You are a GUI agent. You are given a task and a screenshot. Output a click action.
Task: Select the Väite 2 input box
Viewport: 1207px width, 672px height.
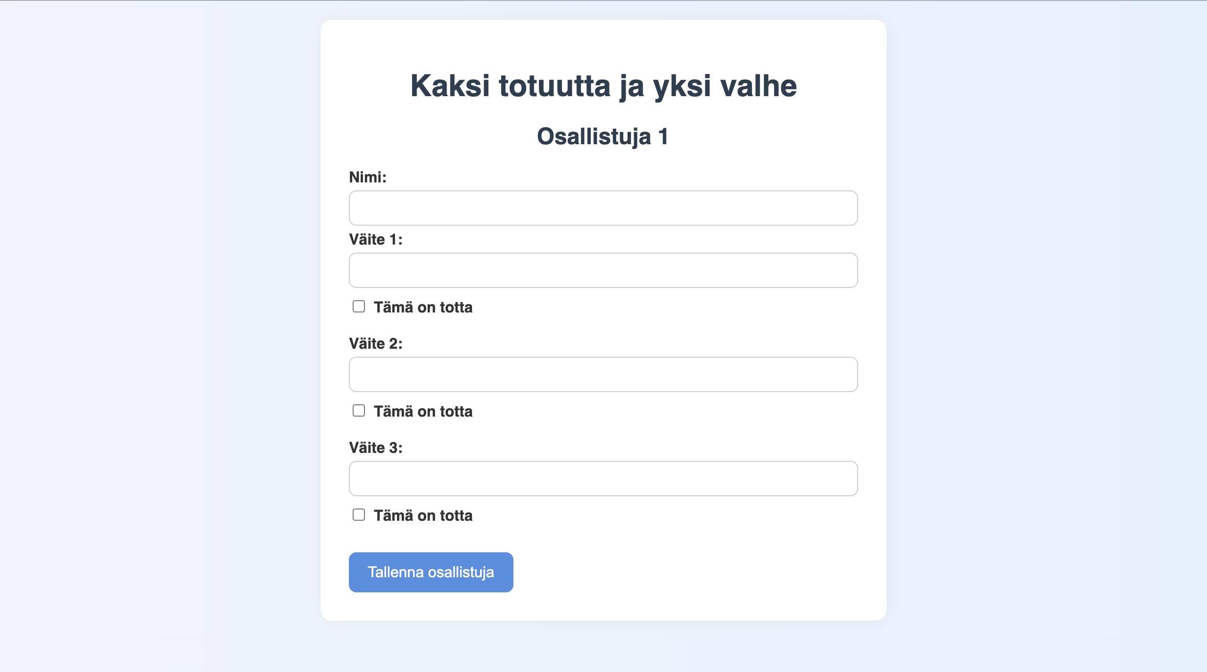click(x=603, y=374)
